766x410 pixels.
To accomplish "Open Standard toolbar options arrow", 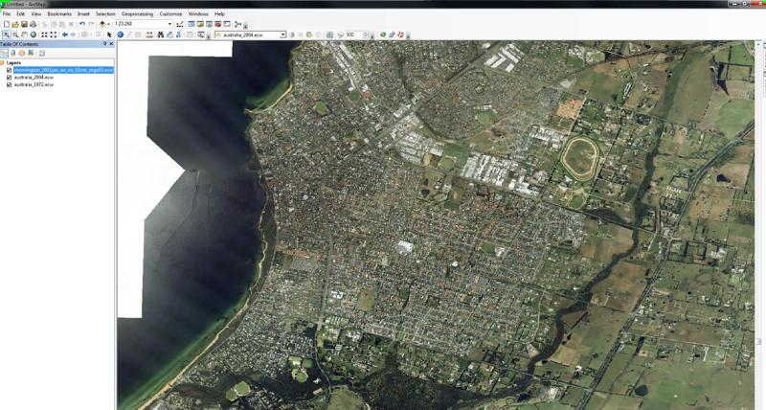I will tap(245, 27).
